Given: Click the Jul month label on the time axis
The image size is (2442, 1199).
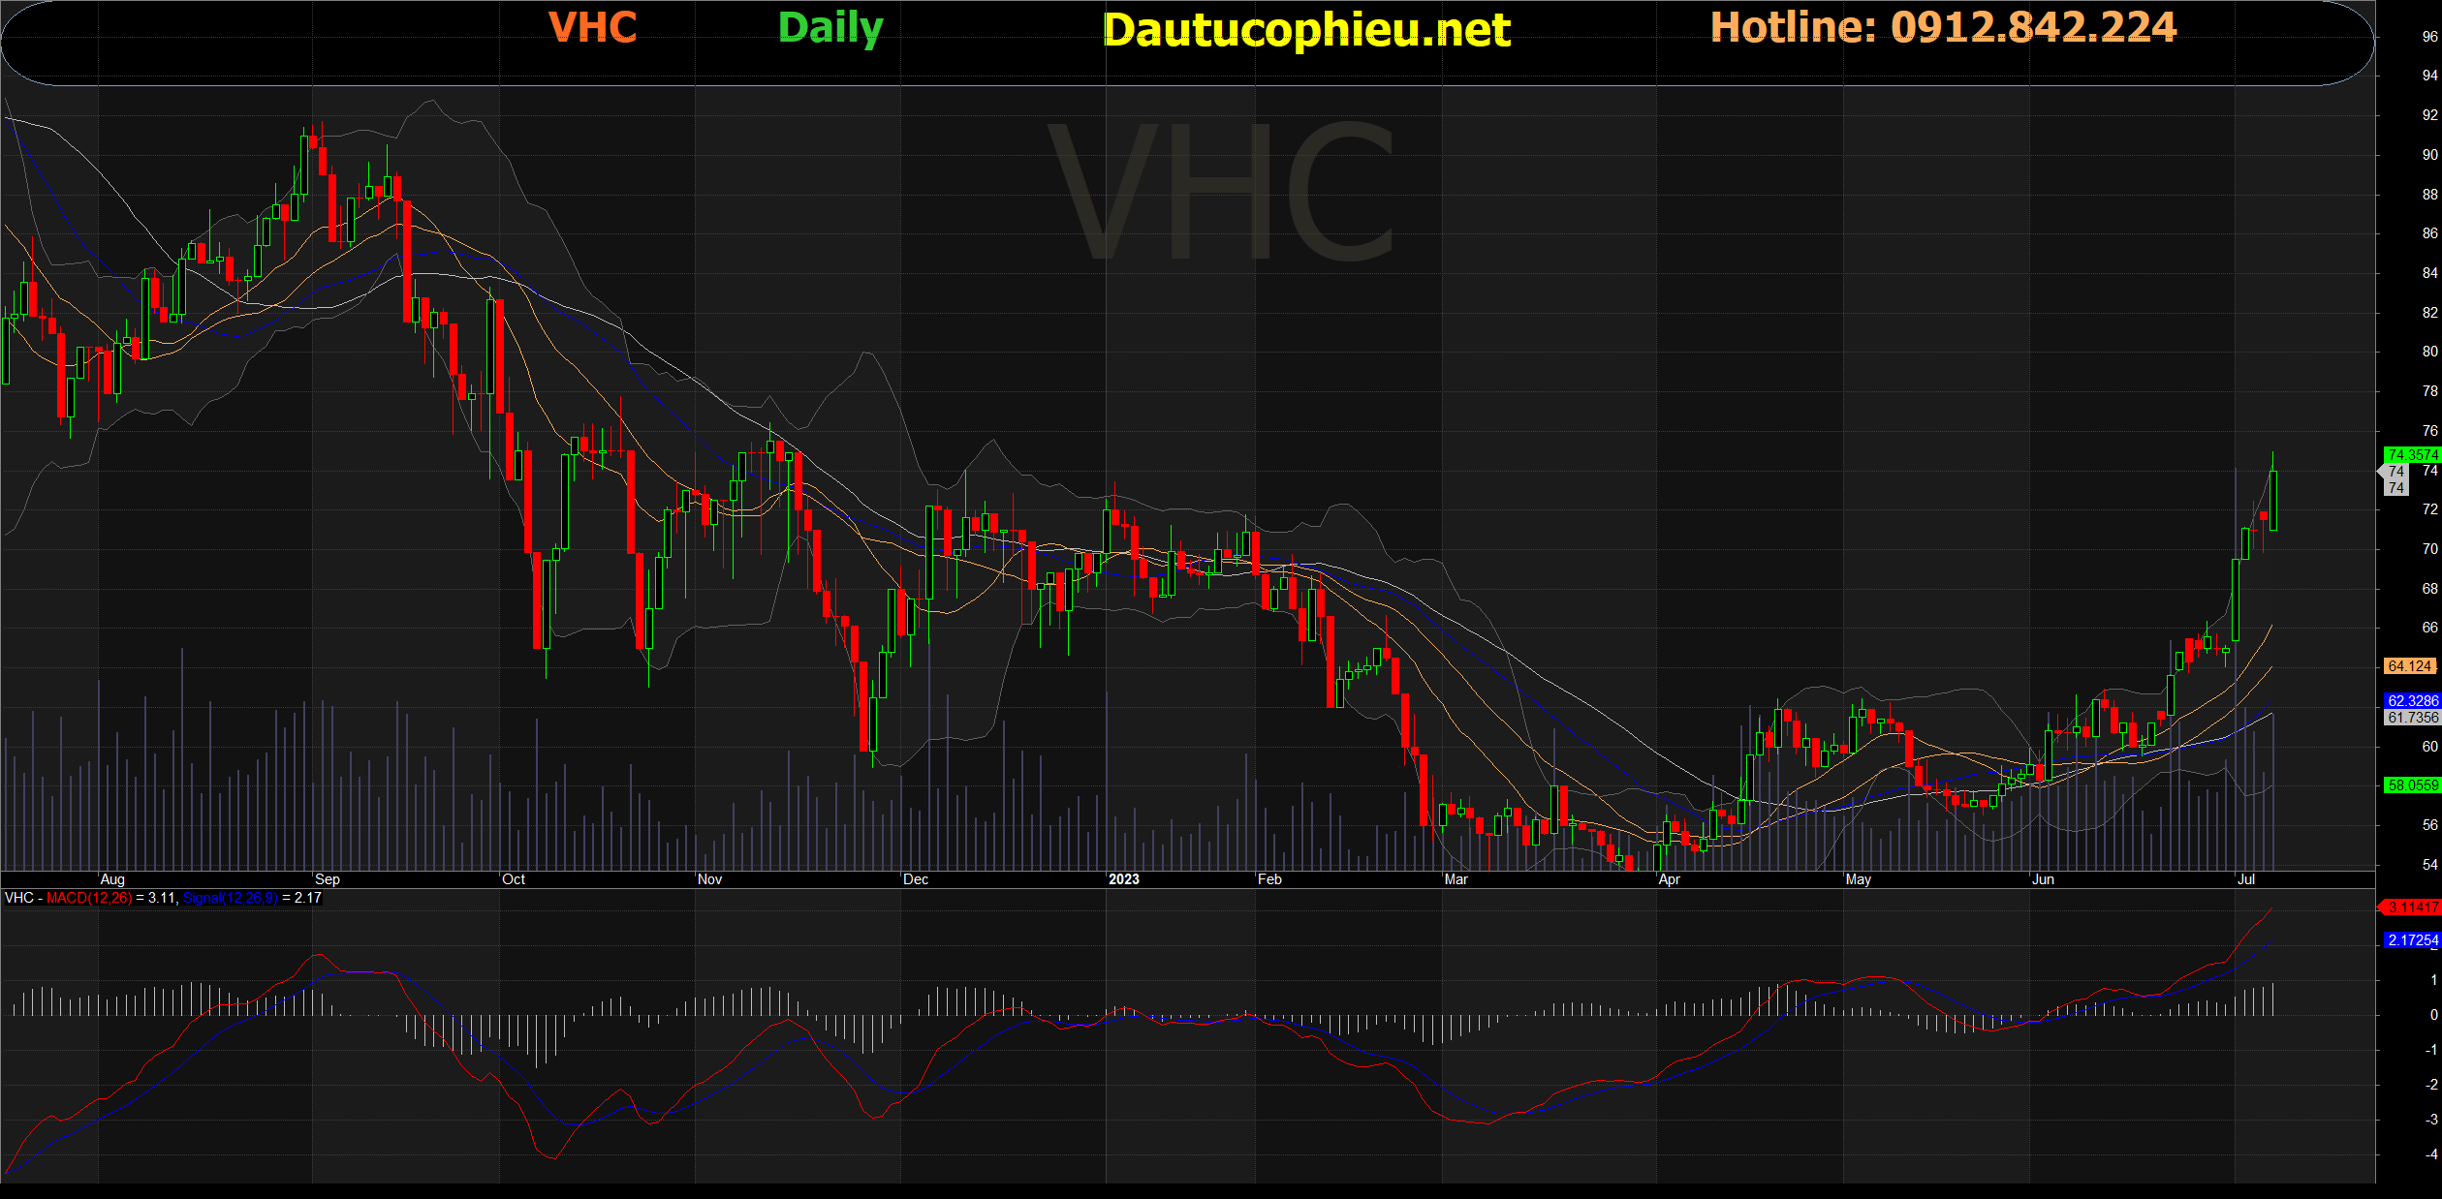Looking at the screenshot, I should pyautogui.click(x=2245, y=879).
